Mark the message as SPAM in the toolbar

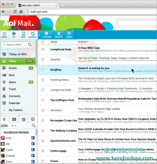click(69, 35)
